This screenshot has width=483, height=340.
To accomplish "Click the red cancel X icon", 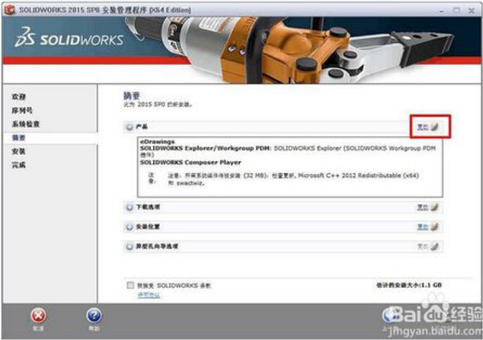I will coord(39,316).
